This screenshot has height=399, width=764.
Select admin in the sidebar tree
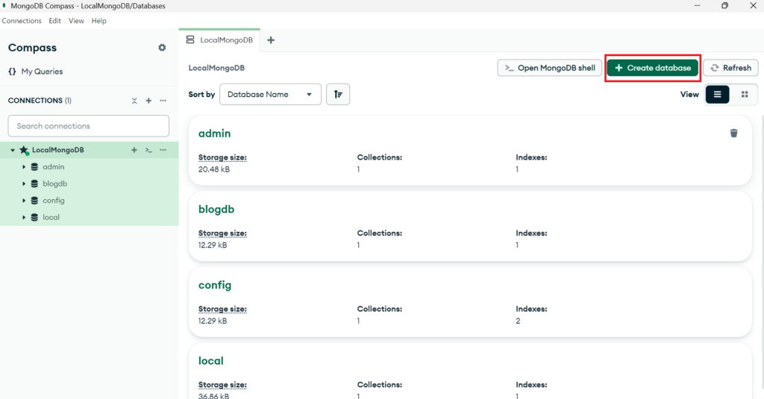pyautogui.click(x=54, y=166)
